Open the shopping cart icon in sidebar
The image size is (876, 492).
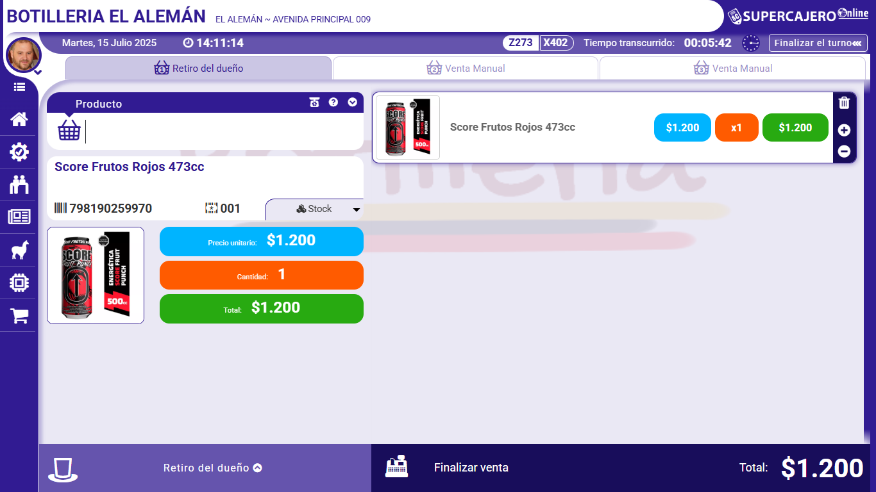[x=19, y=315]
